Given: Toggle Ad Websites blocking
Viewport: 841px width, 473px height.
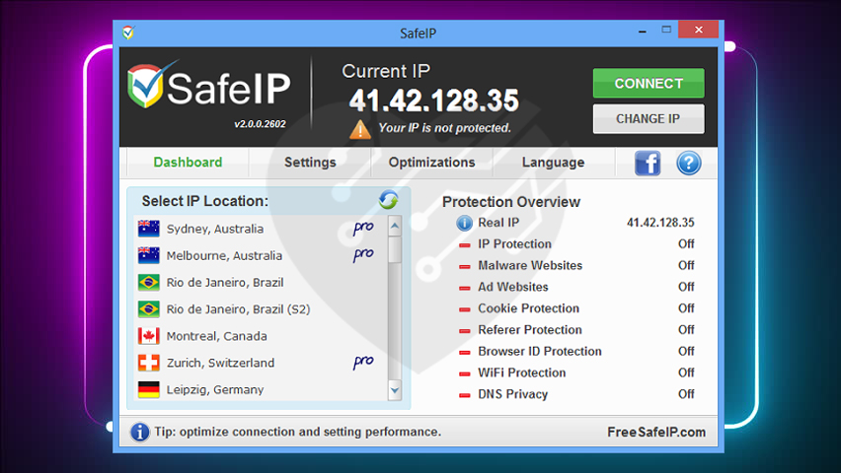Looking at the screenshot, I should pyautogui.click(x=576, y=287).
